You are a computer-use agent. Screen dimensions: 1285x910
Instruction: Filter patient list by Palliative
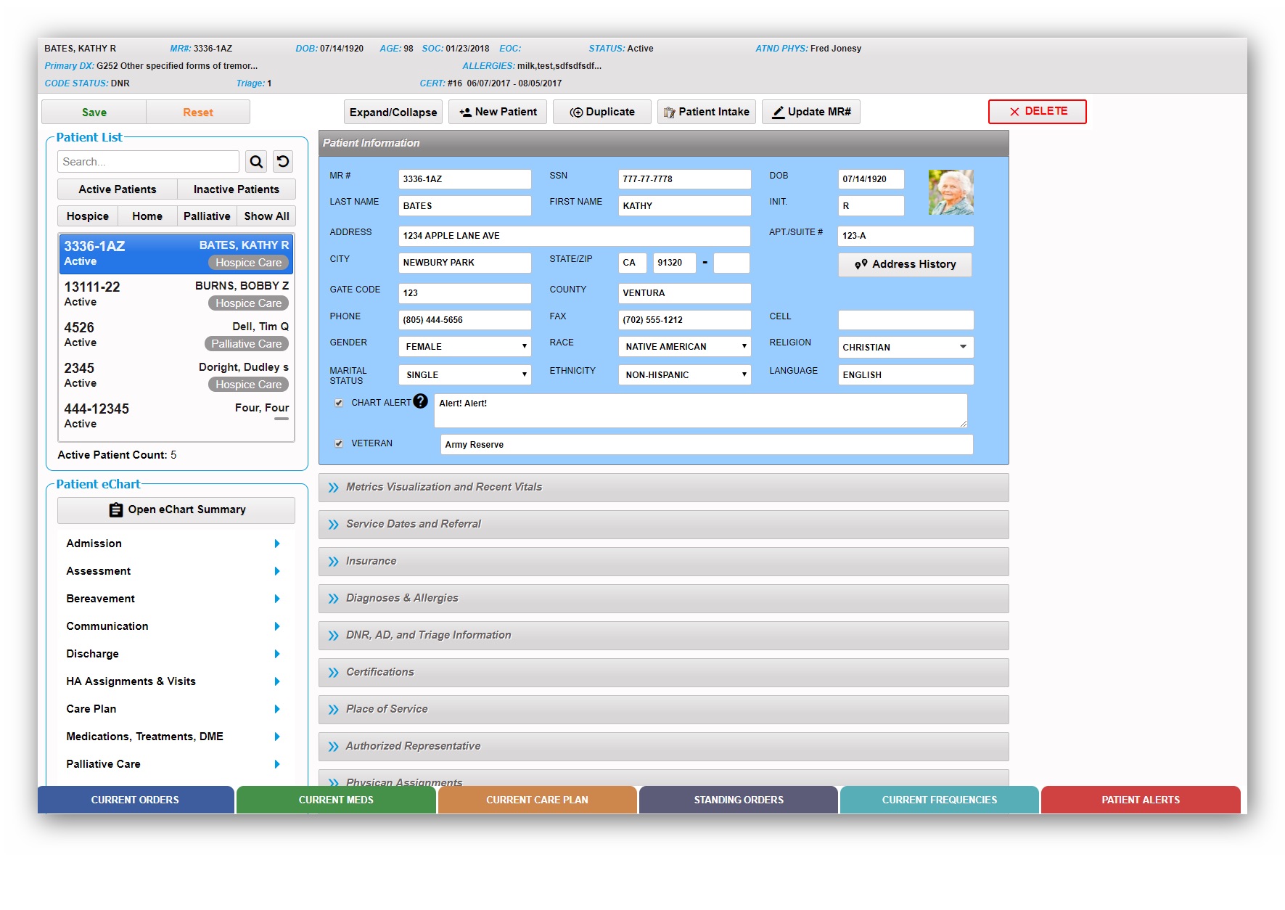[207, 216]
